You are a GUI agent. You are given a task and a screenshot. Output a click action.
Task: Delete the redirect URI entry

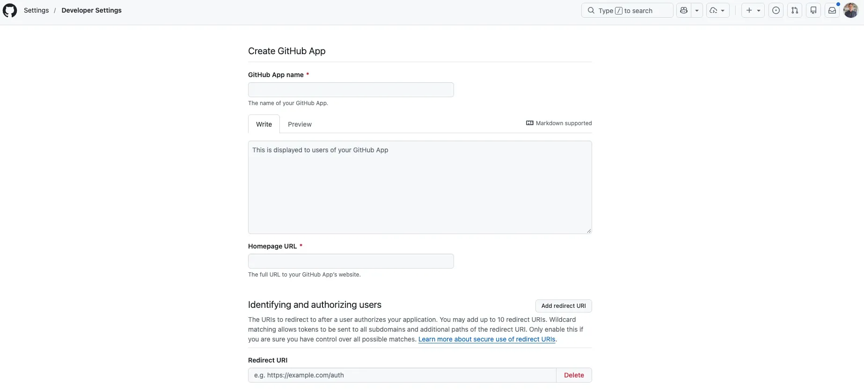coord(574,375)
